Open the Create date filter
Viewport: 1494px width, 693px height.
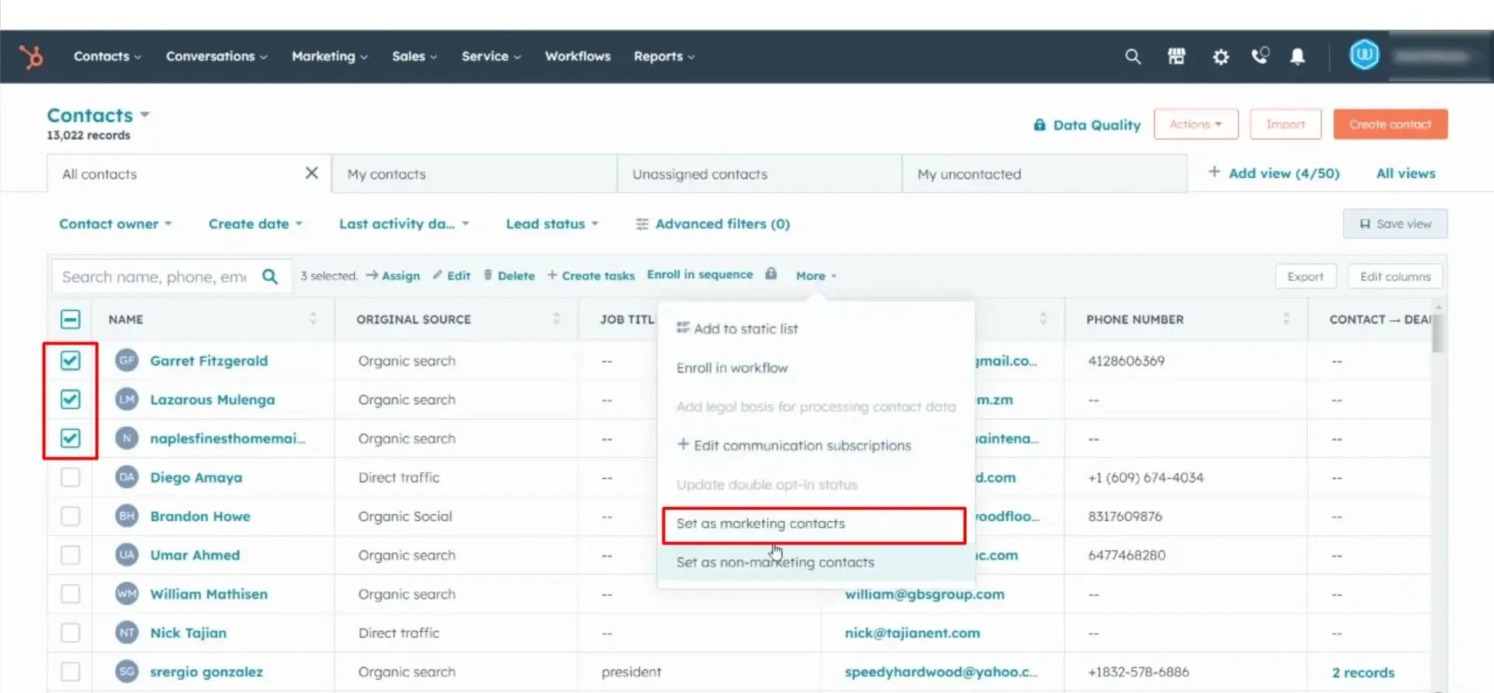pyautogui.click(x=255, y=224)
